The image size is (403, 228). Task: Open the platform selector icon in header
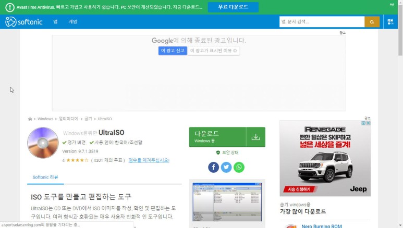click(x=390, y=22)
